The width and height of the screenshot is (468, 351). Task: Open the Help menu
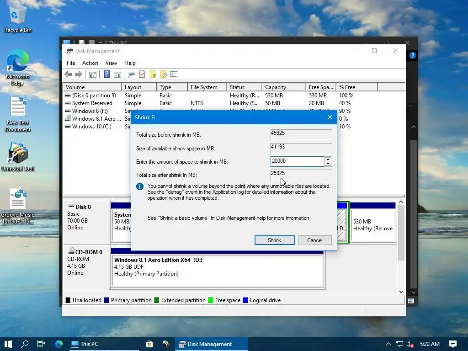coord(130,63)
